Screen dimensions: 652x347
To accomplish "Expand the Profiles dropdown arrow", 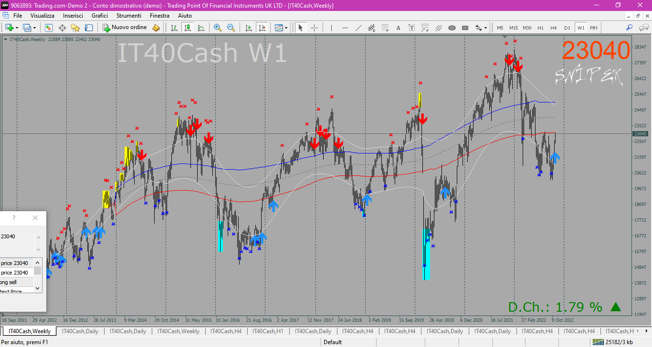I will coord(34,28).
